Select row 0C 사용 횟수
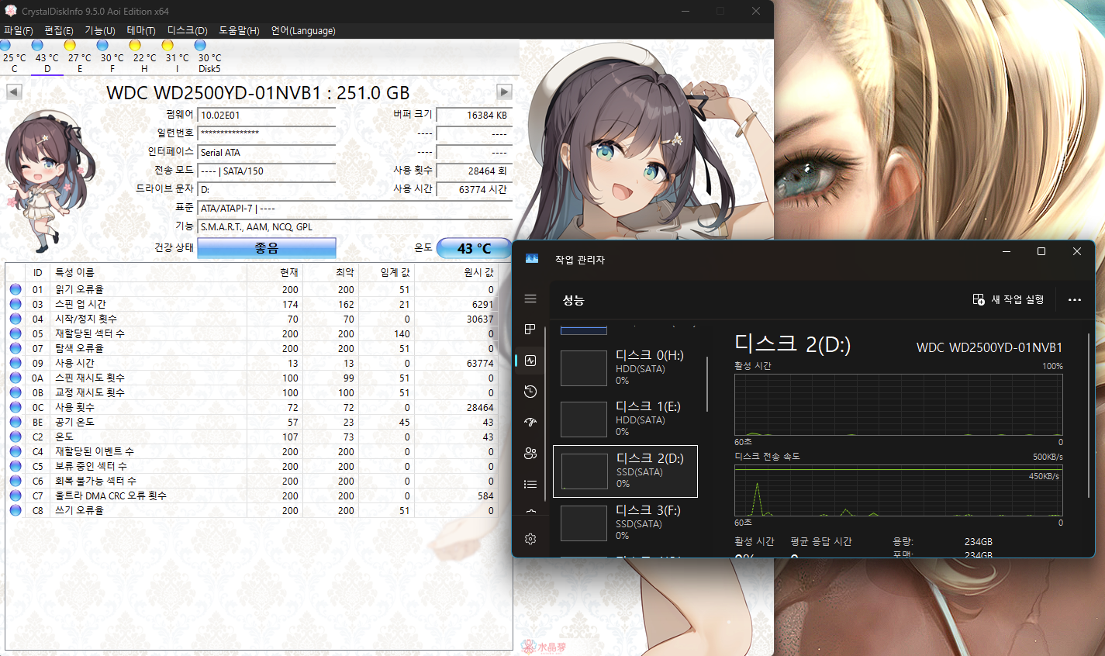Screen dimensions: 1105x656 coord(251,407)
